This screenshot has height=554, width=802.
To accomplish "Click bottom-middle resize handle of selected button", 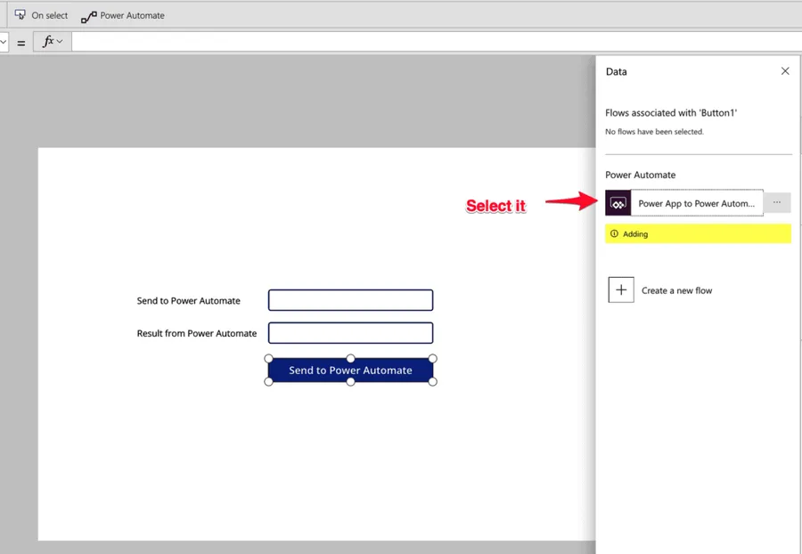I will [x=350, y=382].
